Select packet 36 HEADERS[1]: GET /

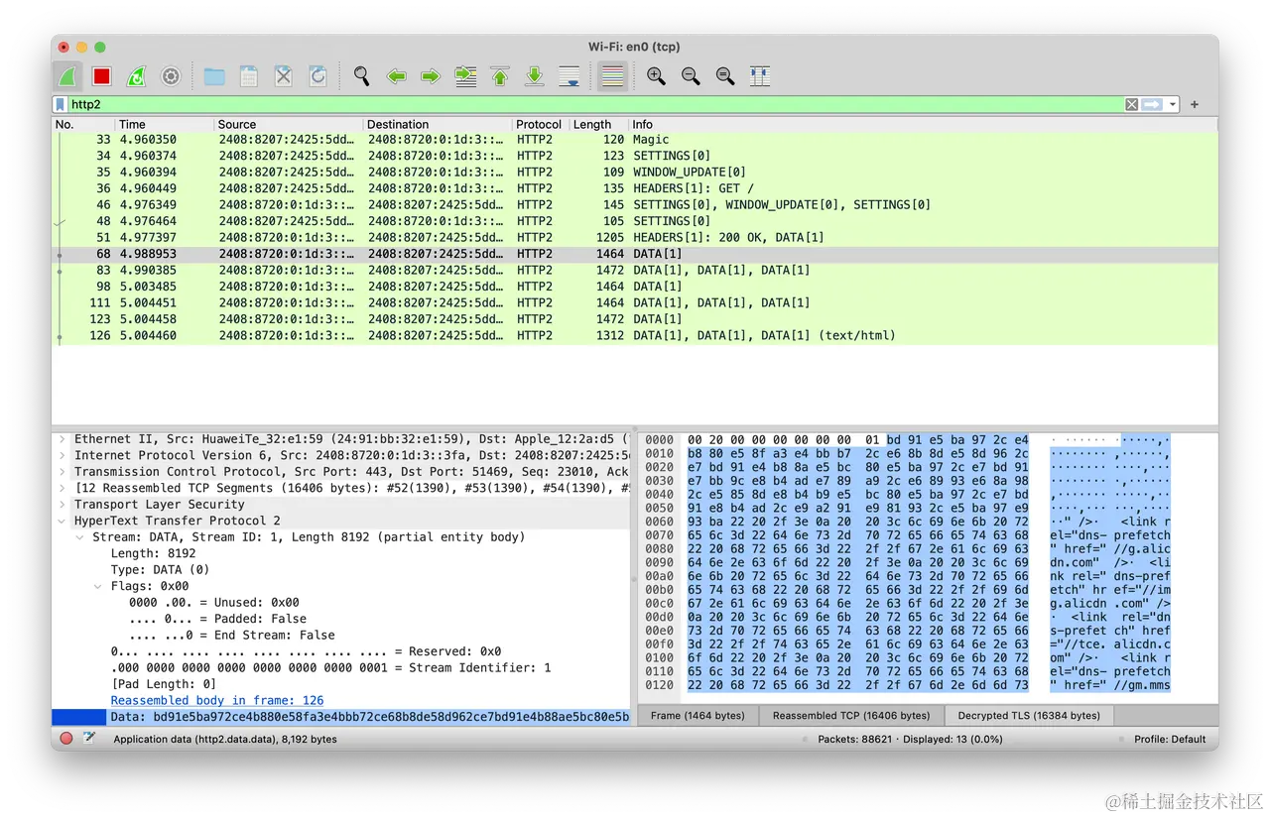coord(635,188)
